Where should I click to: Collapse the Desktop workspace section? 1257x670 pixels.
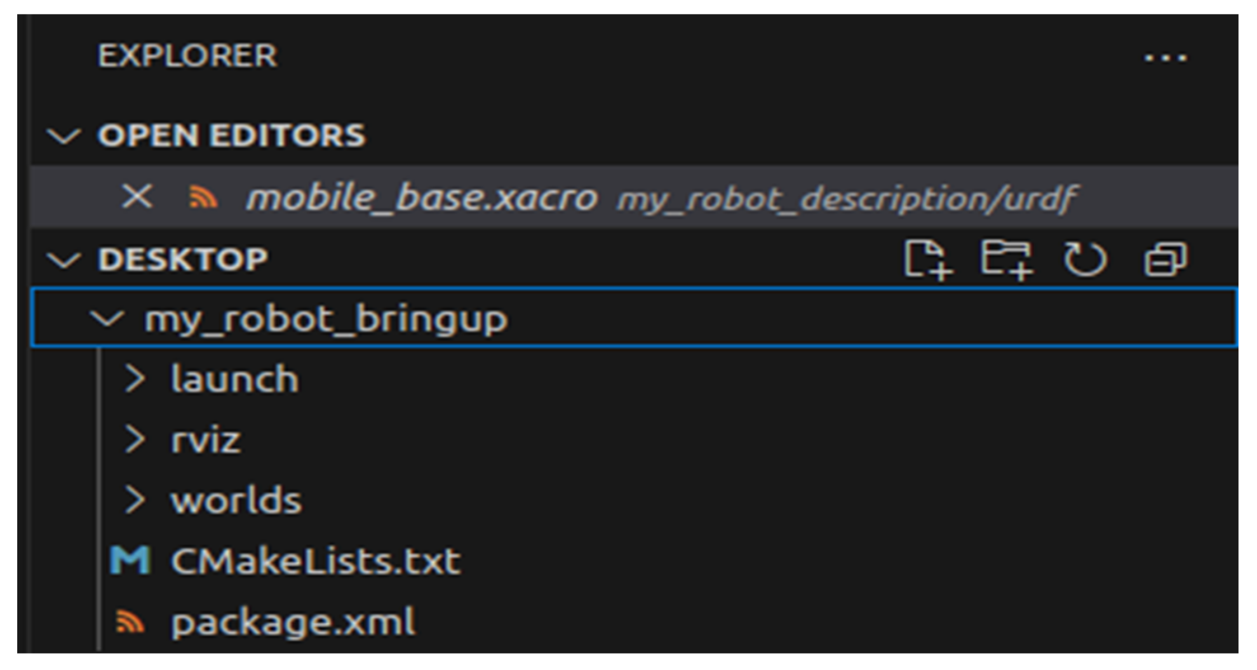click(64, 260)
